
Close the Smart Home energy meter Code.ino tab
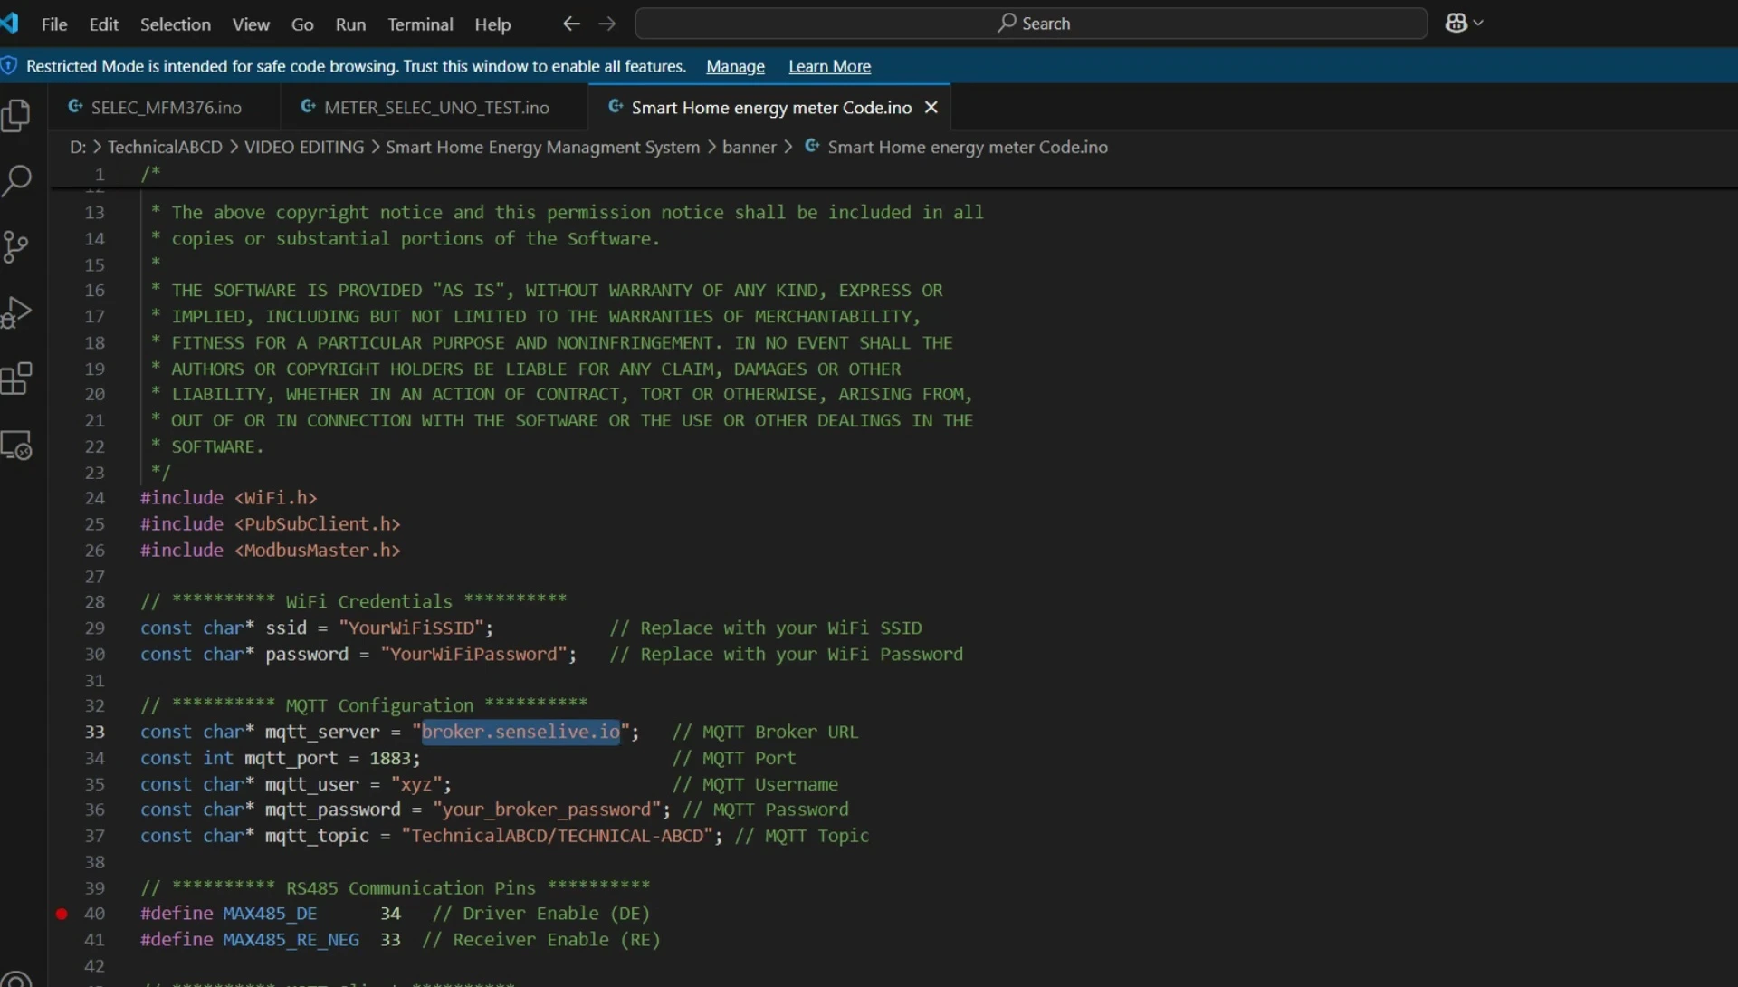pyautogui.click(x=931, y=108)
